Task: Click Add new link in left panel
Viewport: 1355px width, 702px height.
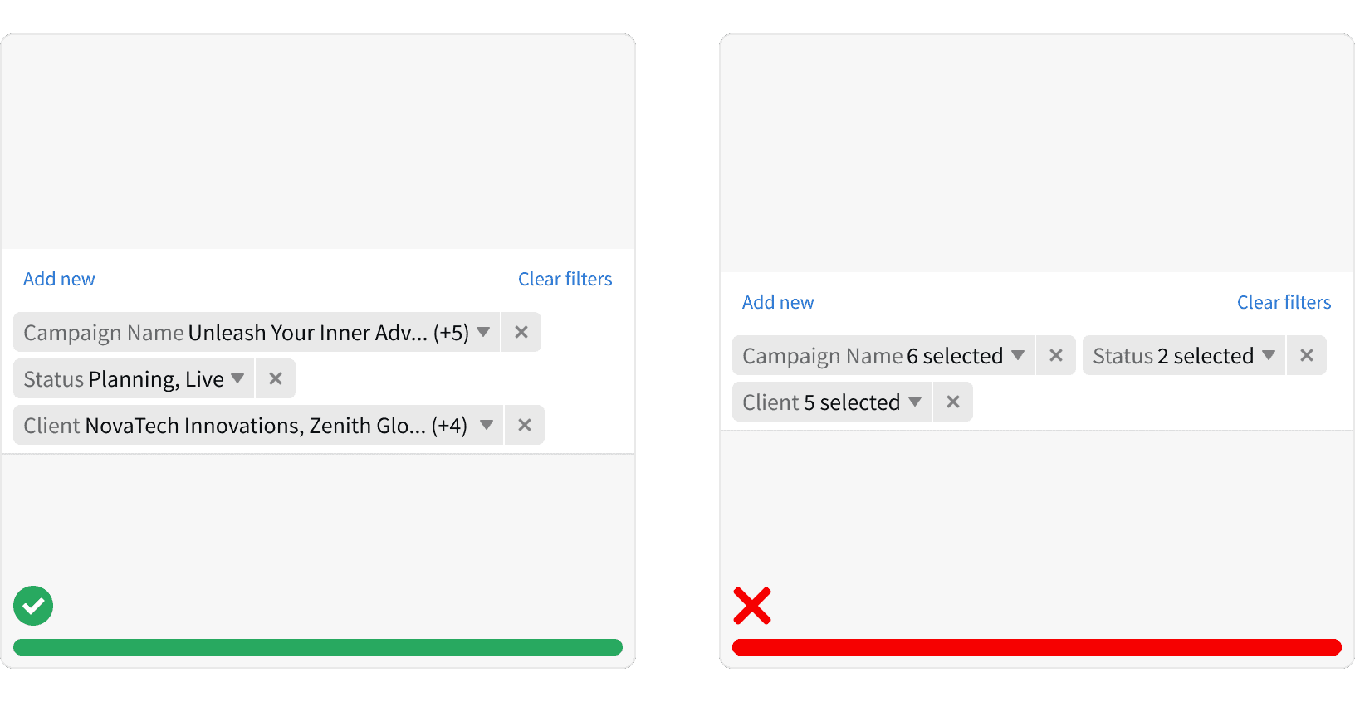Action: point(59,279)
